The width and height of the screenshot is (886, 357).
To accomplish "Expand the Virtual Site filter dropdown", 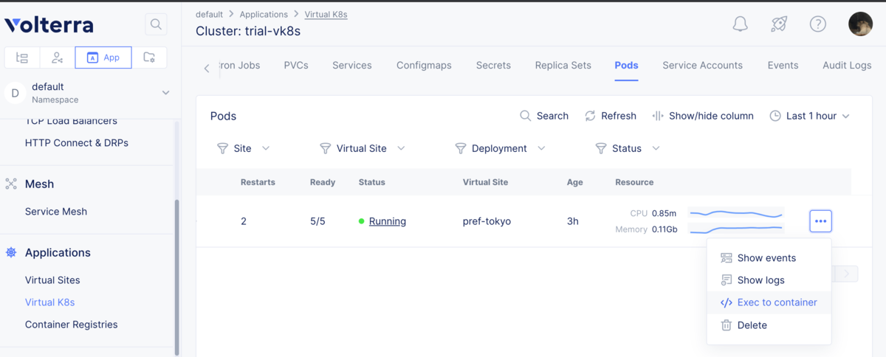I will [x=401, y=148].
